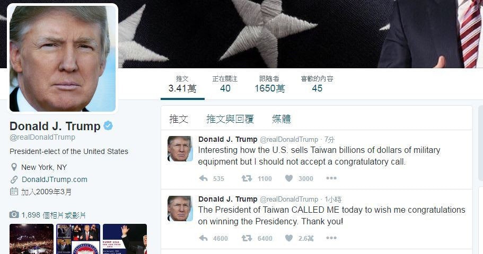Open the 正在關注 40 following list

(x=225, y=84)
